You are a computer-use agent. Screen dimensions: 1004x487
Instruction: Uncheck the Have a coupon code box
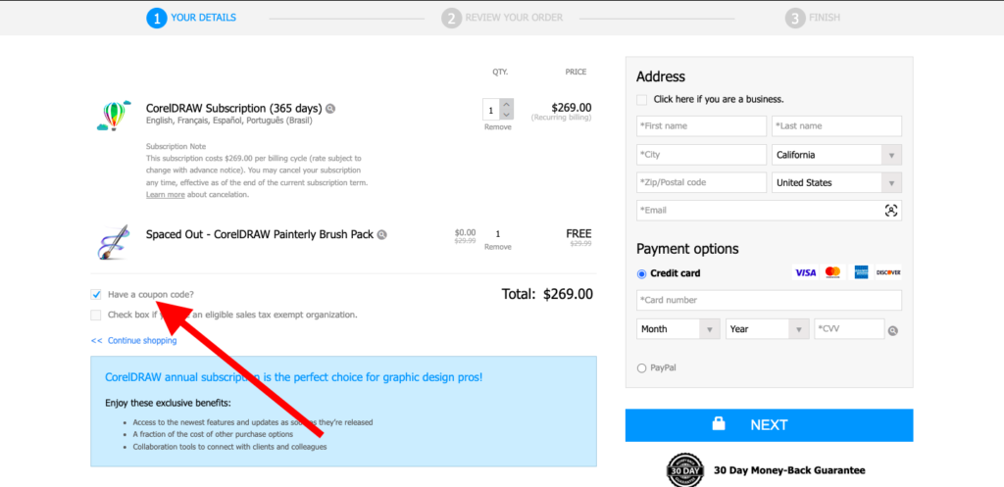pos(96,294)
